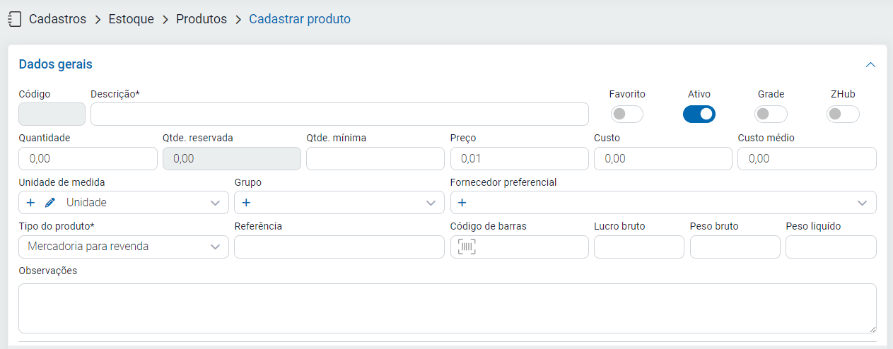
Task: Open Tipo do produto dropdown
Action: coord(215,247)
